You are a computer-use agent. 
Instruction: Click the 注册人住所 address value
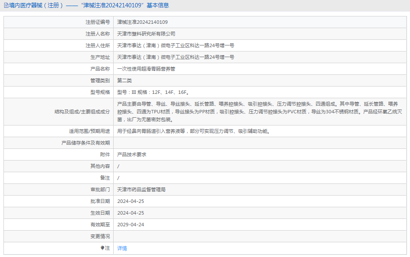(x=176, y=45)
